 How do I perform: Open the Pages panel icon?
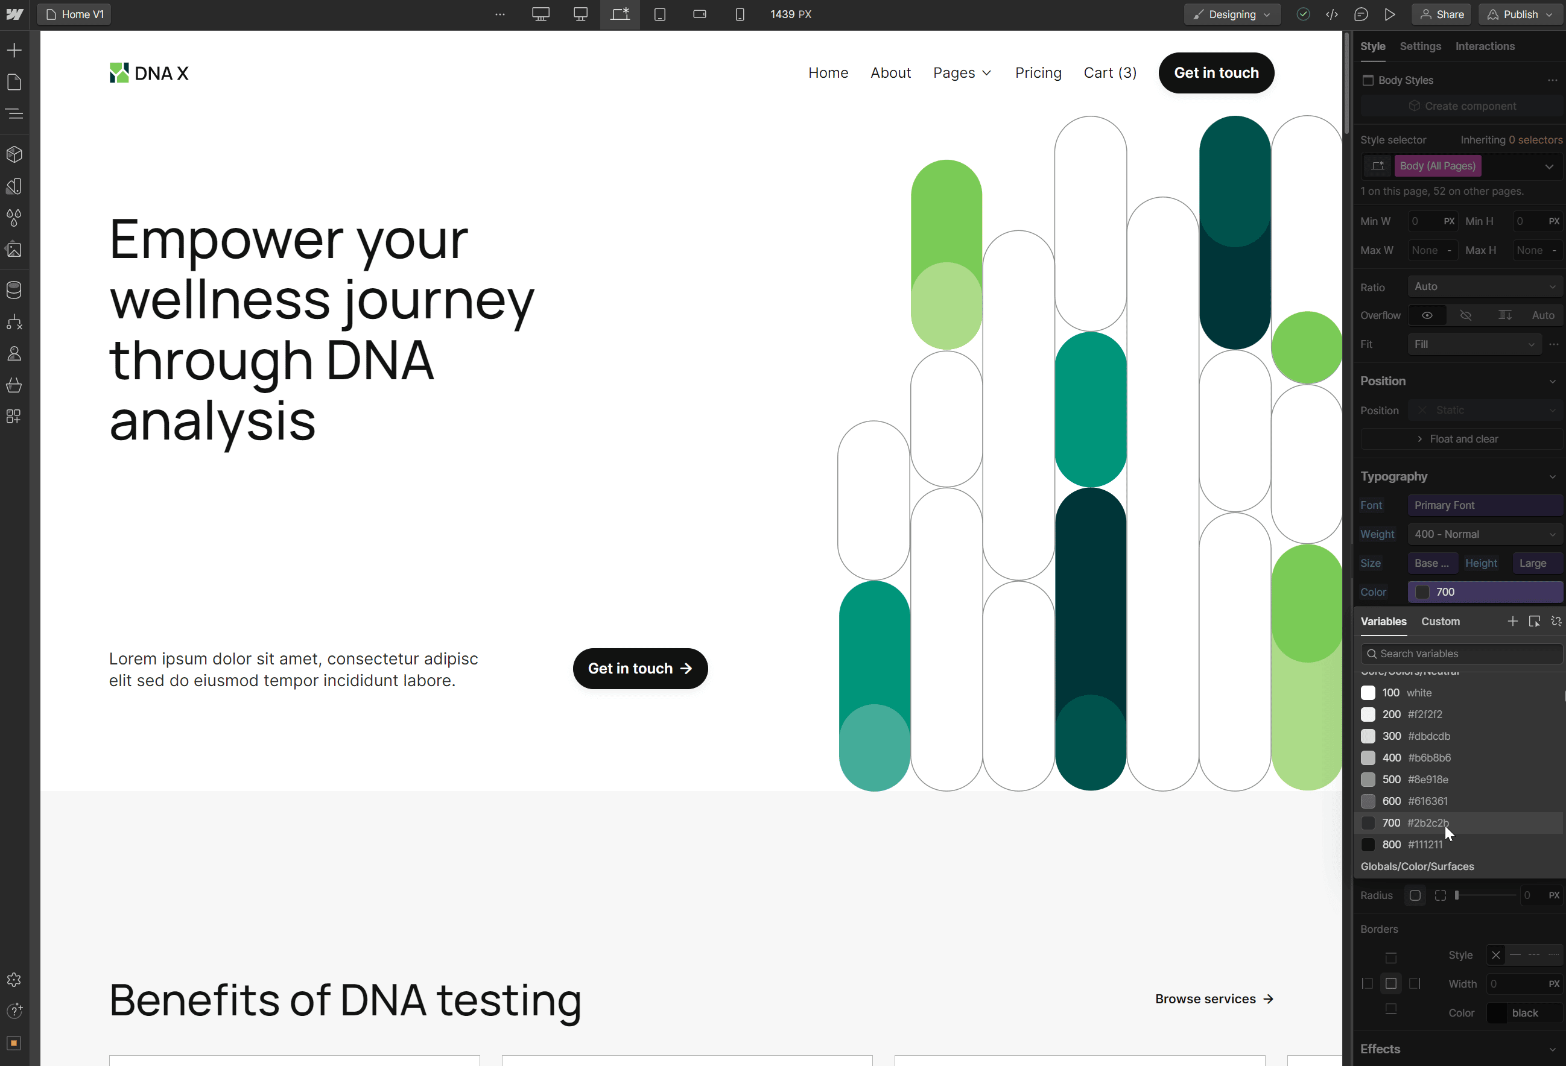[14, 82]
